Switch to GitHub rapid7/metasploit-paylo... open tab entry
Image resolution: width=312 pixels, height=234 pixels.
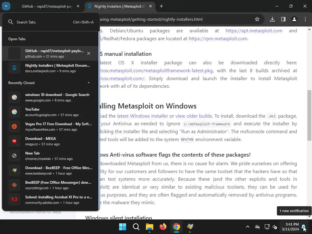pyautogui.click(x=51, y=53)
